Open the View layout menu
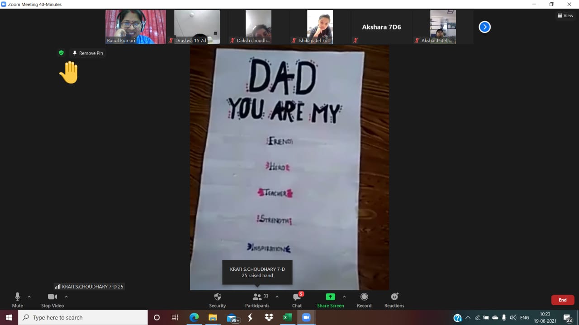579x325 pixels. [565, 15]
